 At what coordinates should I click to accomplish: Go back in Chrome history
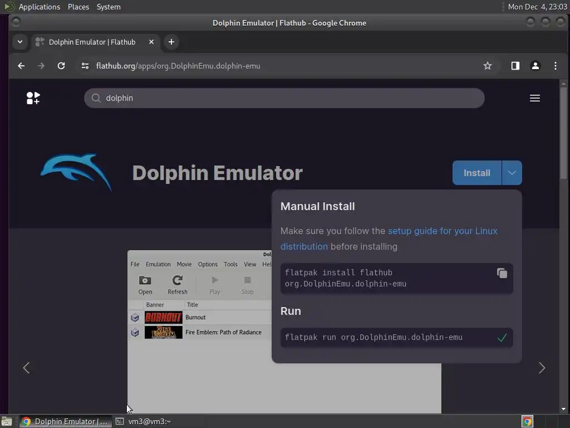22,66
